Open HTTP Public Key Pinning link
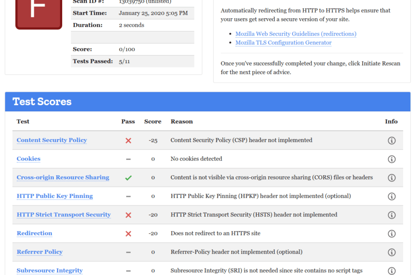The height and width of the screenshot is (275, 413). pyautogui.click(x=55, y=196)
